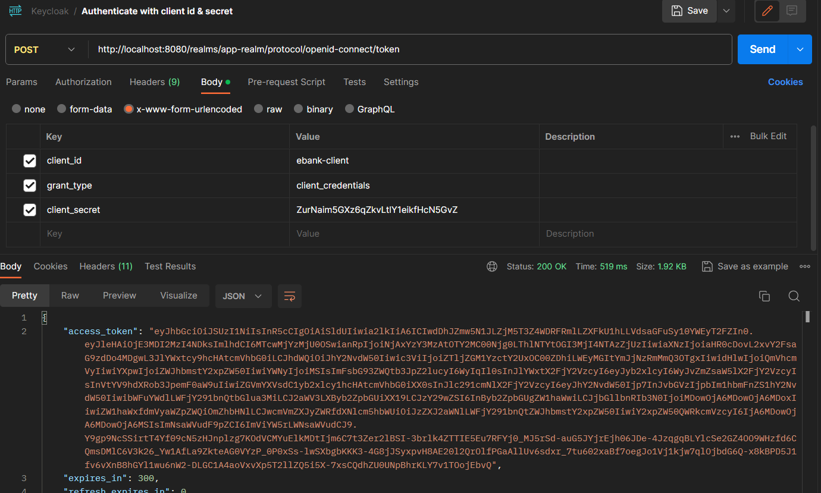Click the network globe icon
Viewport: 821px width, 493px height.
click(492, 266)
